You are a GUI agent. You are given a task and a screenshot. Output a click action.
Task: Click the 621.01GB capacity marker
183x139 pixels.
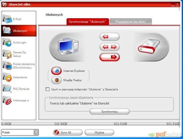tap(120, 124)
